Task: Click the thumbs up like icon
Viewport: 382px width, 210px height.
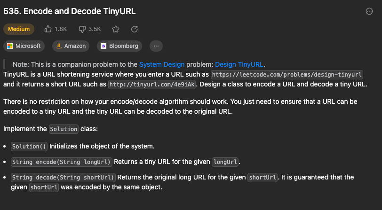Action: click(48, 29)
